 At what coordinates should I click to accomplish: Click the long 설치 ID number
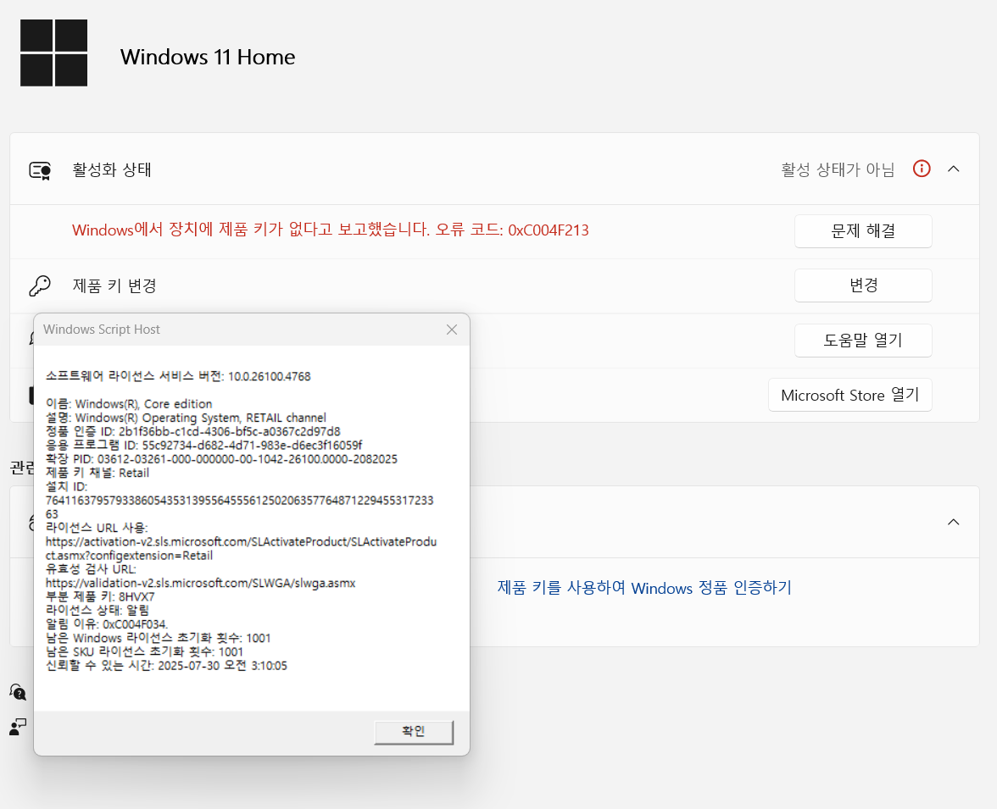[x=240, y=507]
